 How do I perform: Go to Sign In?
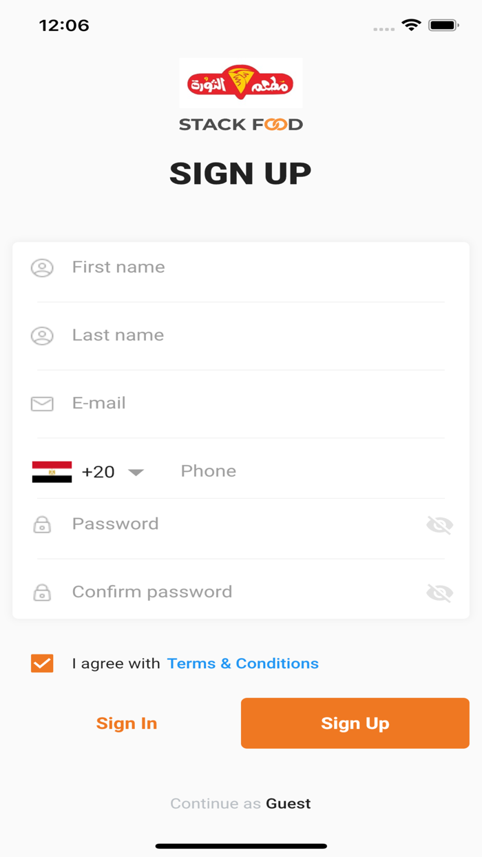pyautogui.click(x=127, y=723)
